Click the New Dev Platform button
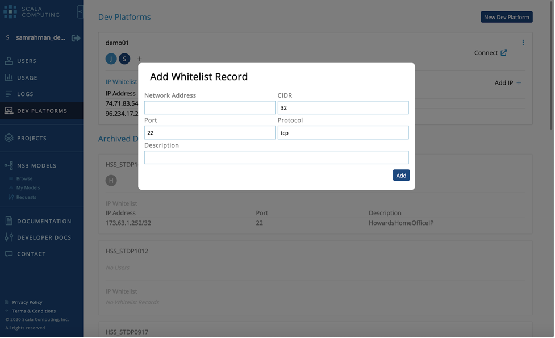 coord(506,17)
